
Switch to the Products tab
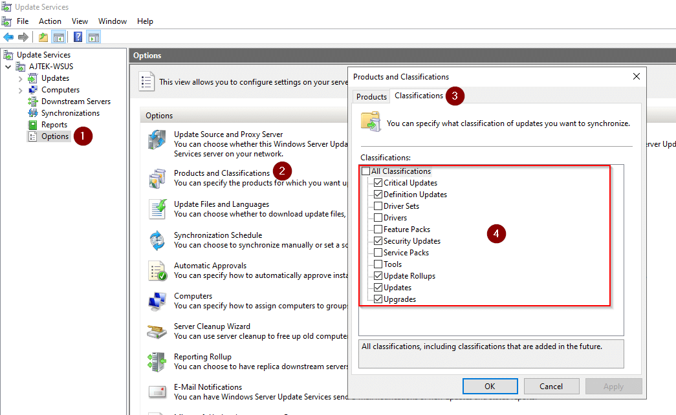pyautogui.click(x=371, y=96)
